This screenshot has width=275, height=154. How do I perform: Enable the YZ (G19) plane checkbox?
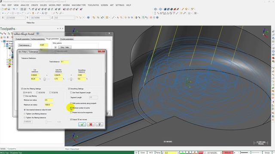tap(50, 92)
